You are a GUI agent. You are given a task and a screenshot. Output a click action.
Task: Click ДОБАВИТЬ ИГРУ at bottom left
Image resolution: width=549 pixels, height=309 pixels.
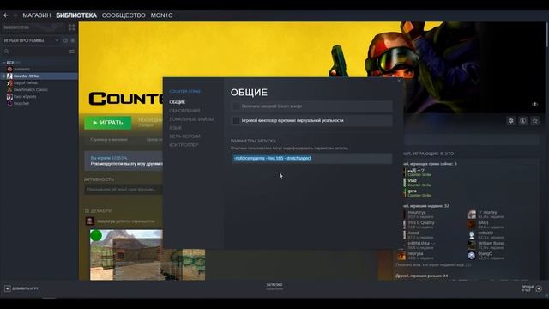tap(25, 288)
